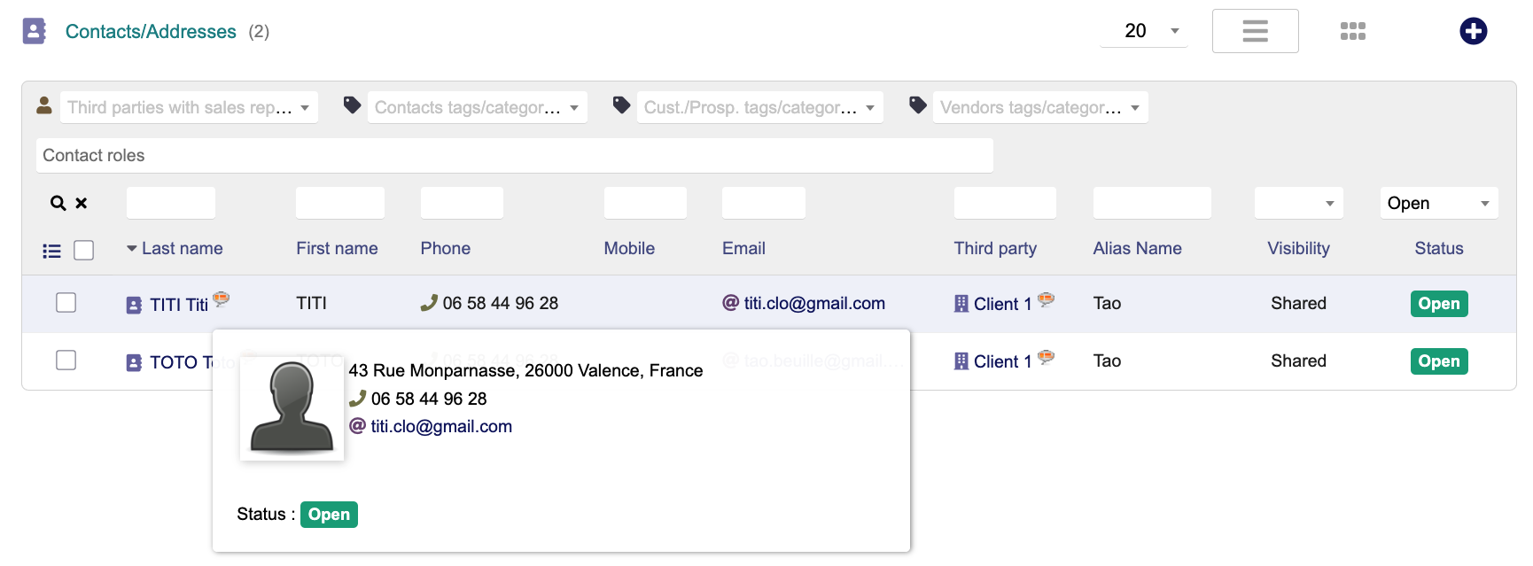The image size is (1533, 566).
Task: Click the Contacts/Addresses address book icon
Action: point(34,31)
